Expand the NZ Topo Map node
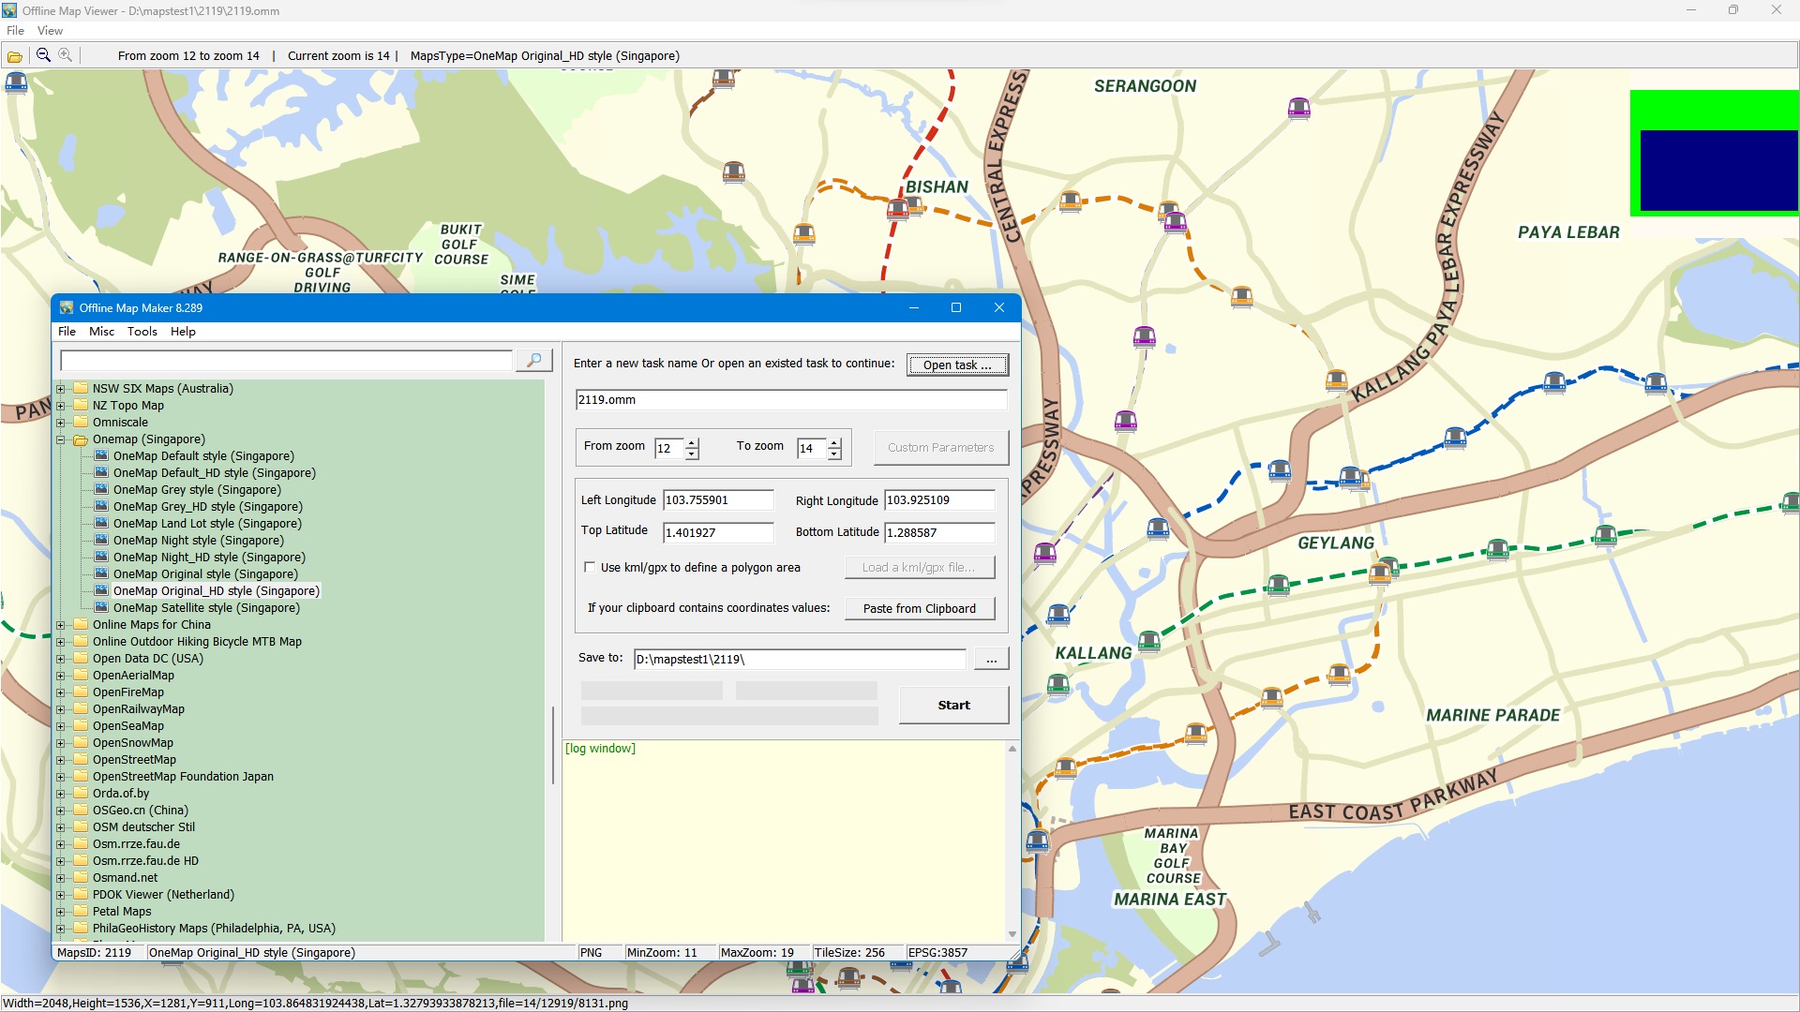 point(61,406)
